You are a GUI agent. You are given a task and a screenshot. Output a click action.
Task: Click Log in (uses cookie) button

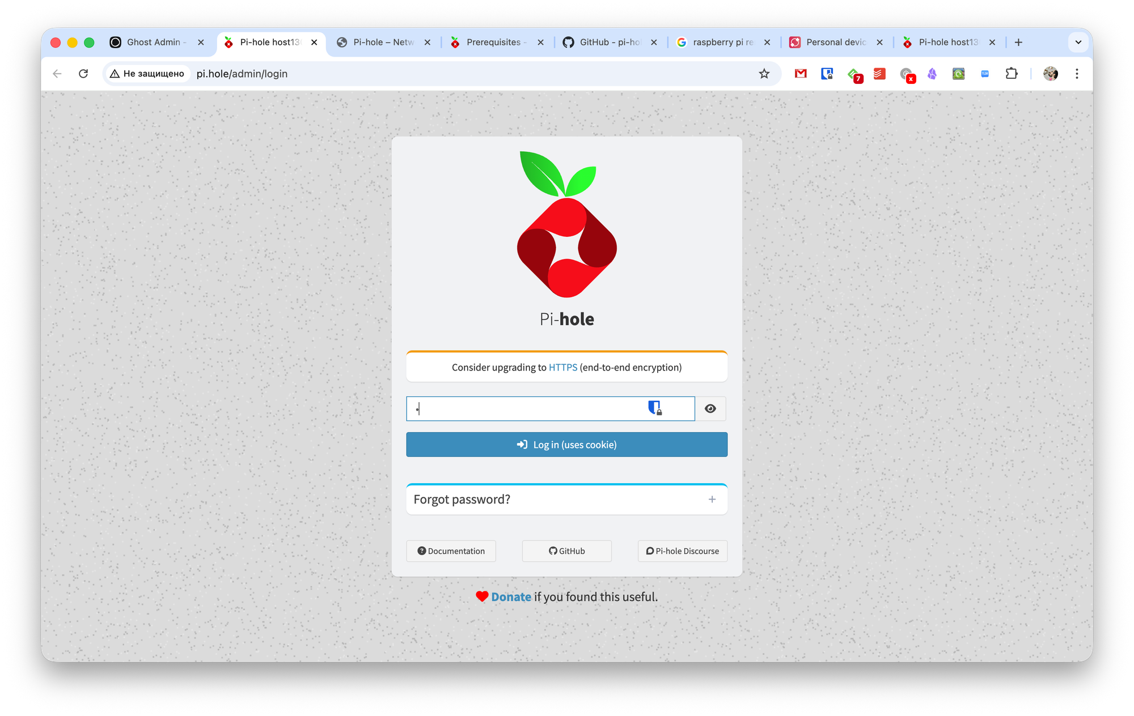[x=566, y=445]
